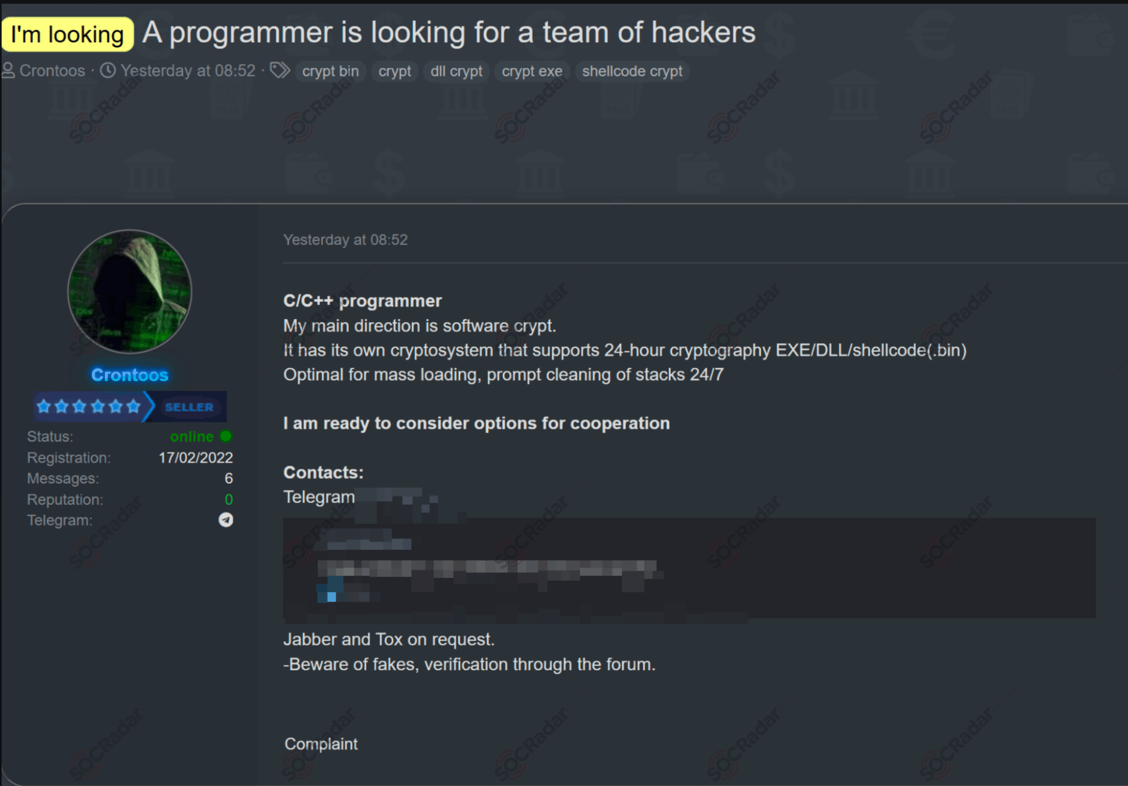Click the "Jabber and Tox on request." line

click(x=389, y=639)
